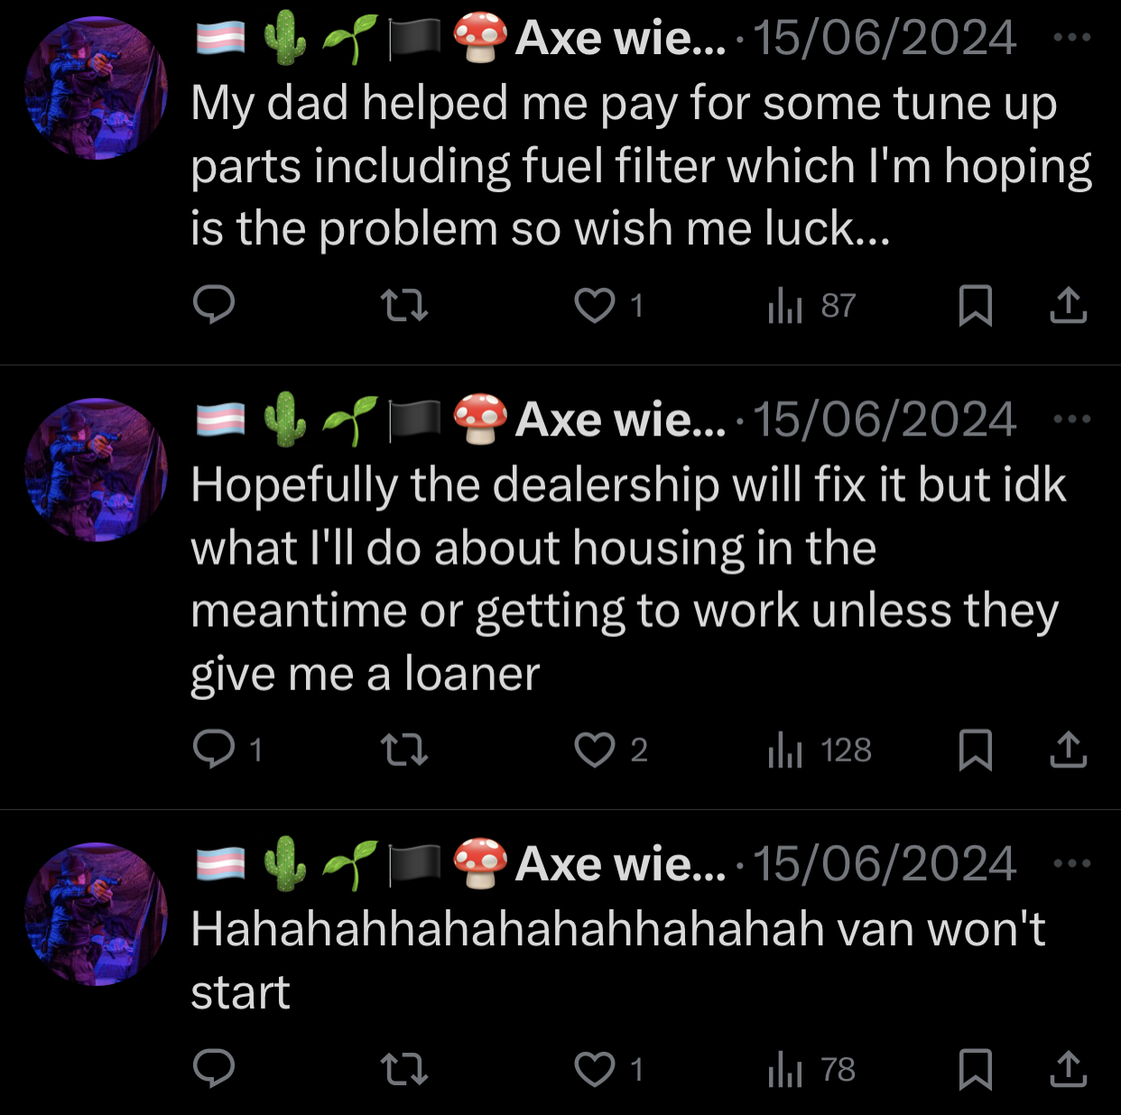1121x1115 pixels.
Task: Open more options on dealership tweet
Action: tap(1072, 419)
